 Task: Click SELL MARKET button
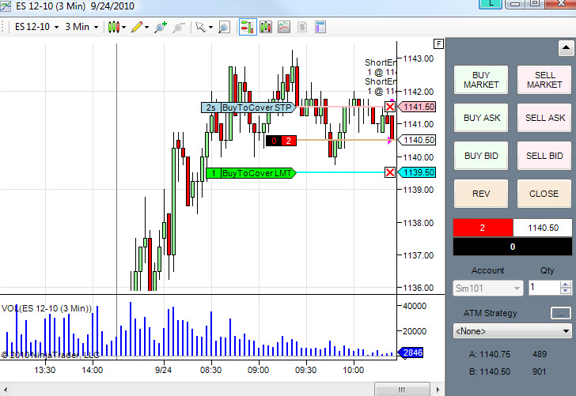tap(544, 80)
